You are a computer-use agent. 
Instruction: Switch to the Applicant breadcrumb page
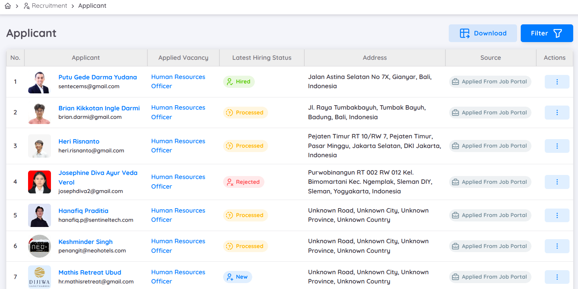tap(92, 6)
